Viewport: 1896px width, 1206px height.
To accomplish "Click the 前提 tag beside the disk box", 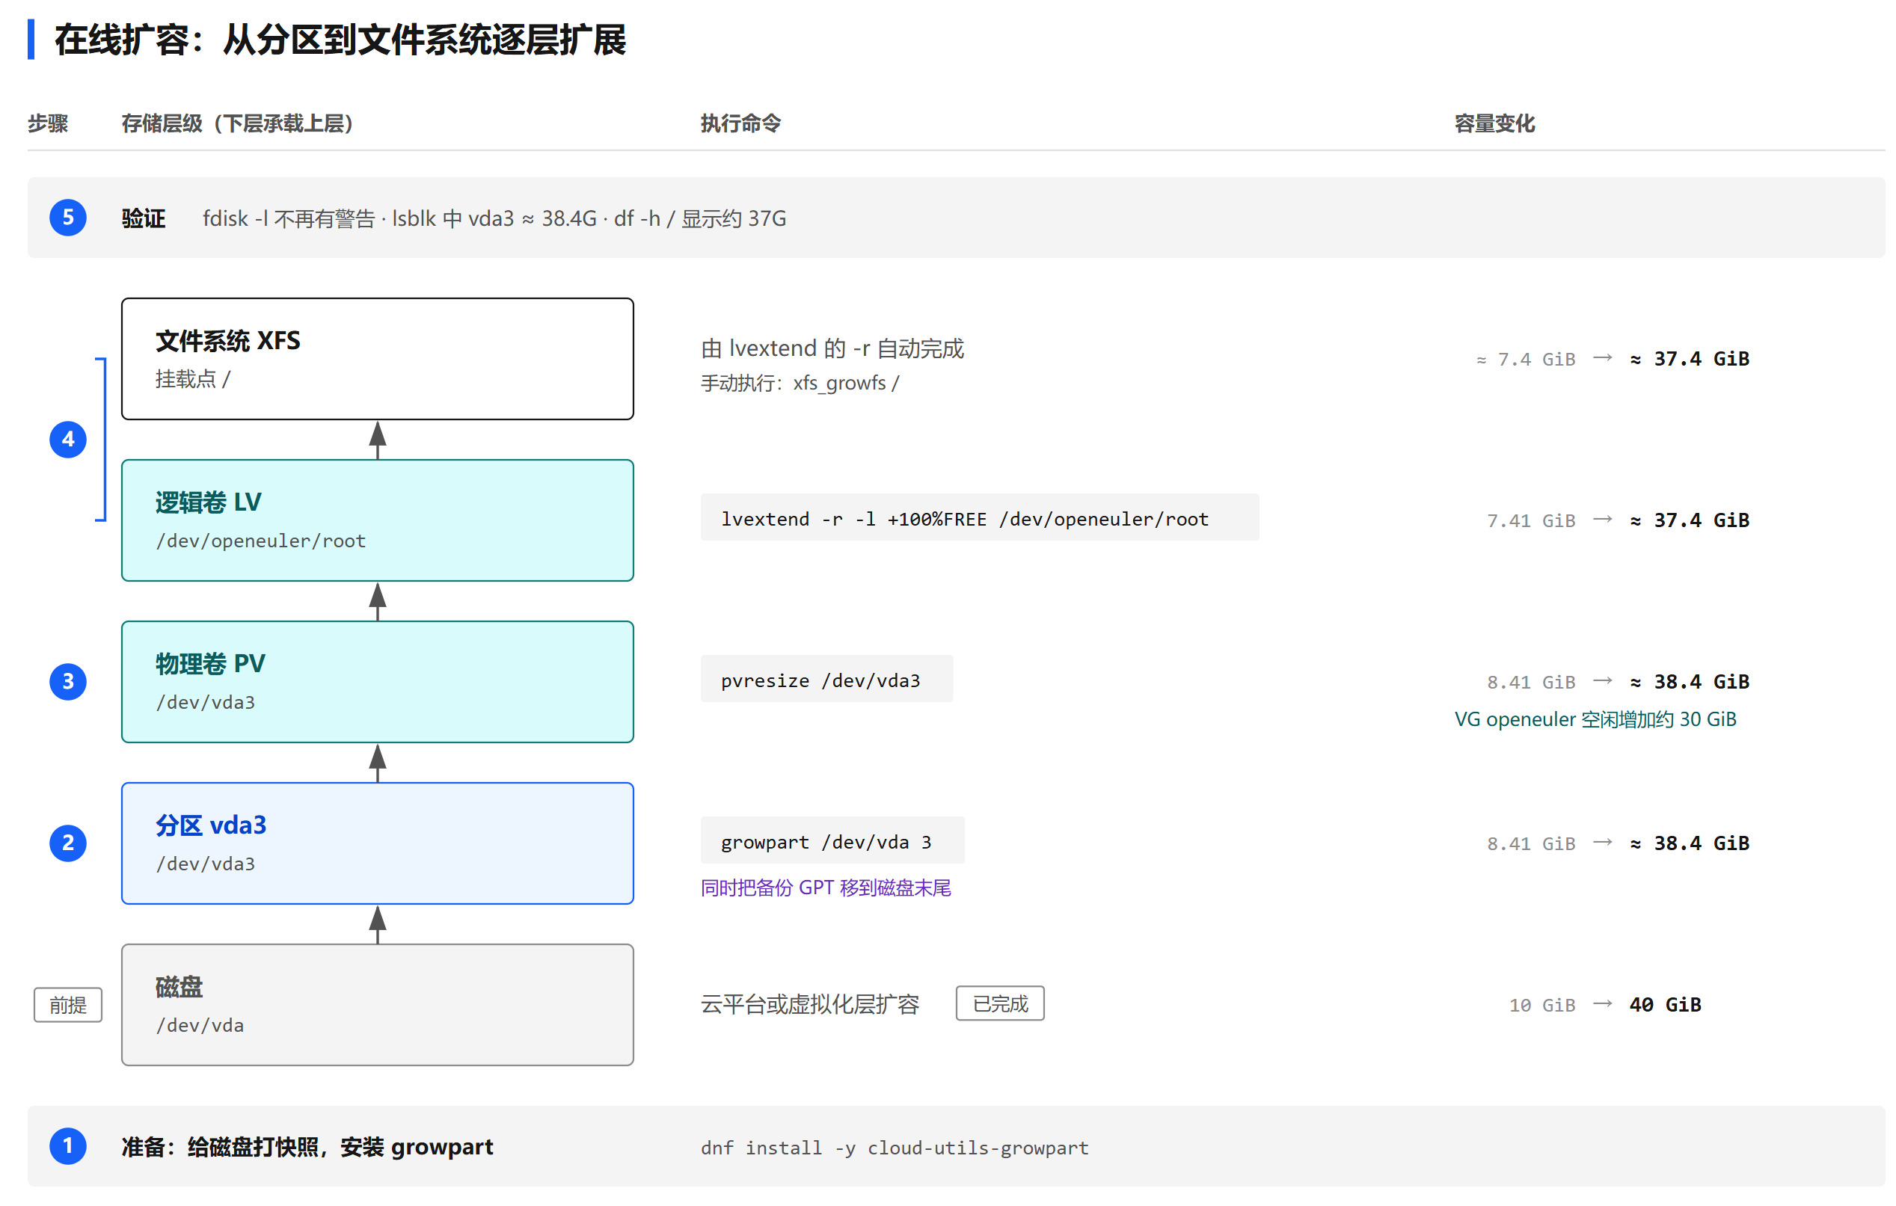I will (x=68, y=1006).
